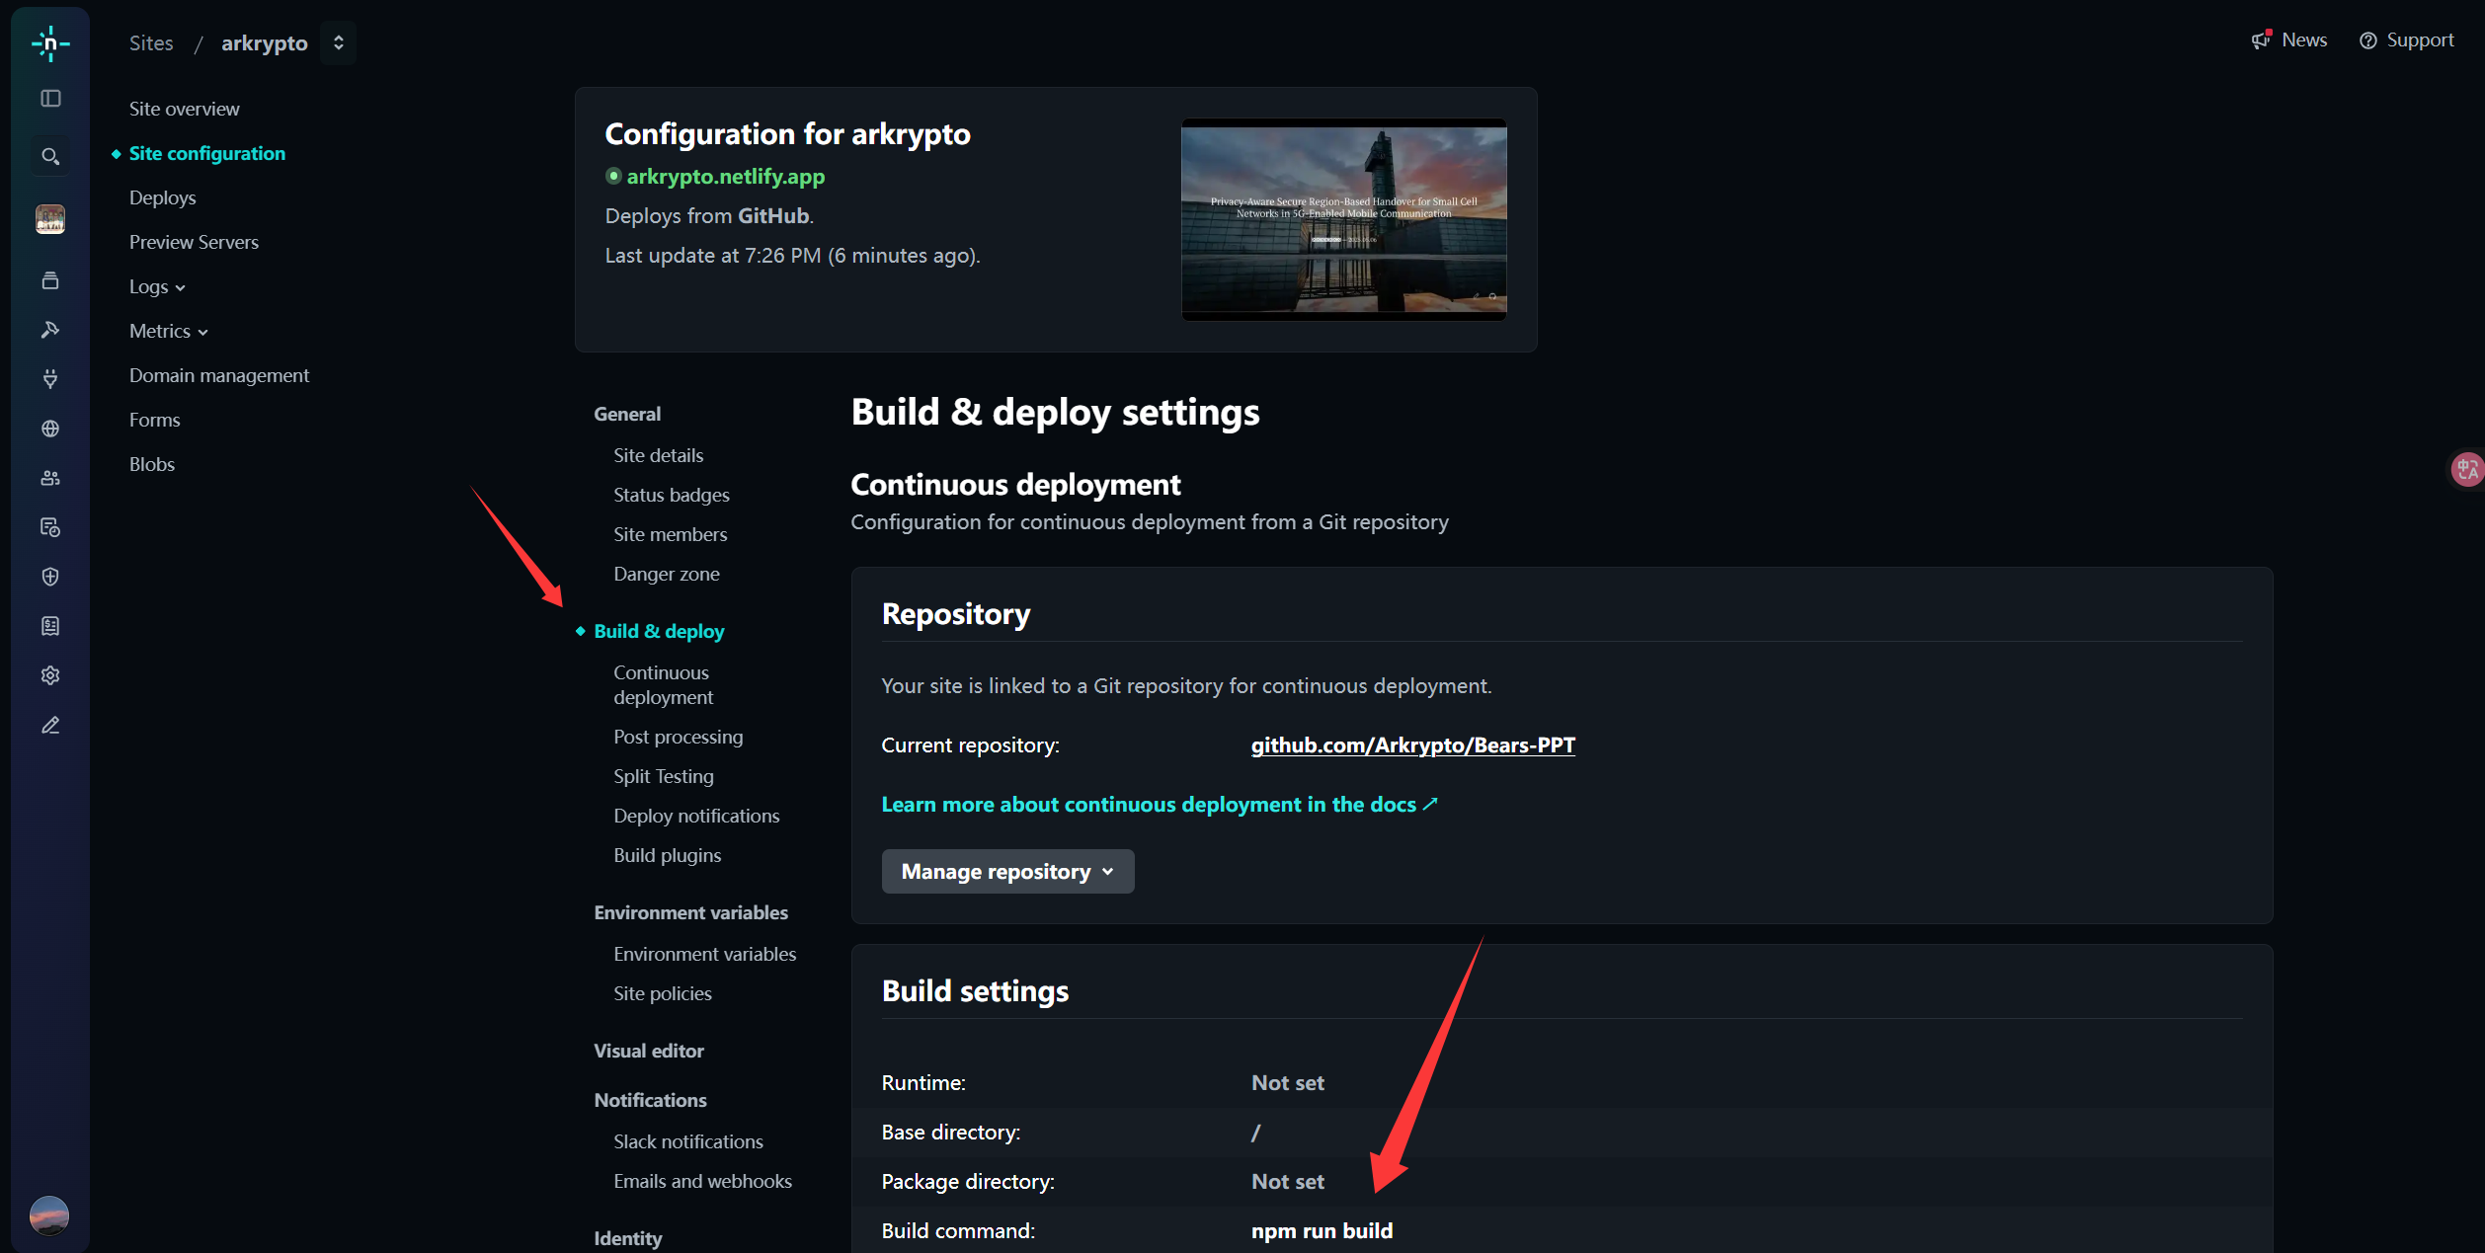Open the globe domains icon
This screenshot has width=2485, height=1253.
coord(50,429)
